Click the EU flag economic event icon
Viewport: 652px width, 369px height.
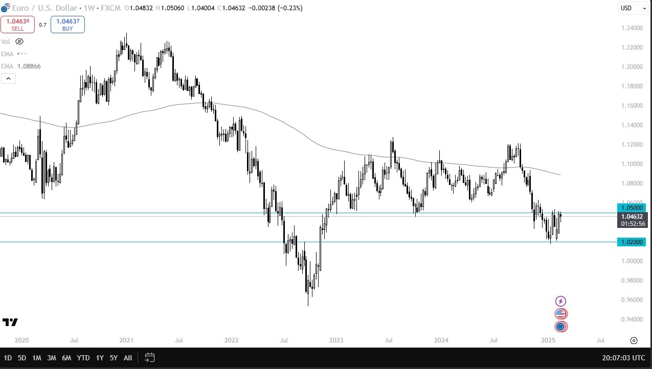561,327
